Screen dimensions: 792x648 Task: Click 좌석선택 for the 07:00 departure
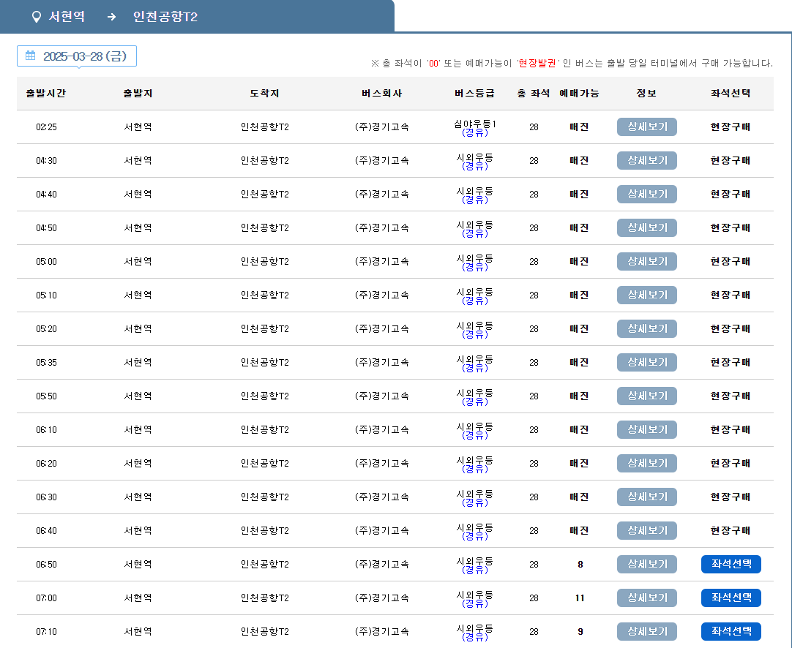tap(731, 598)
